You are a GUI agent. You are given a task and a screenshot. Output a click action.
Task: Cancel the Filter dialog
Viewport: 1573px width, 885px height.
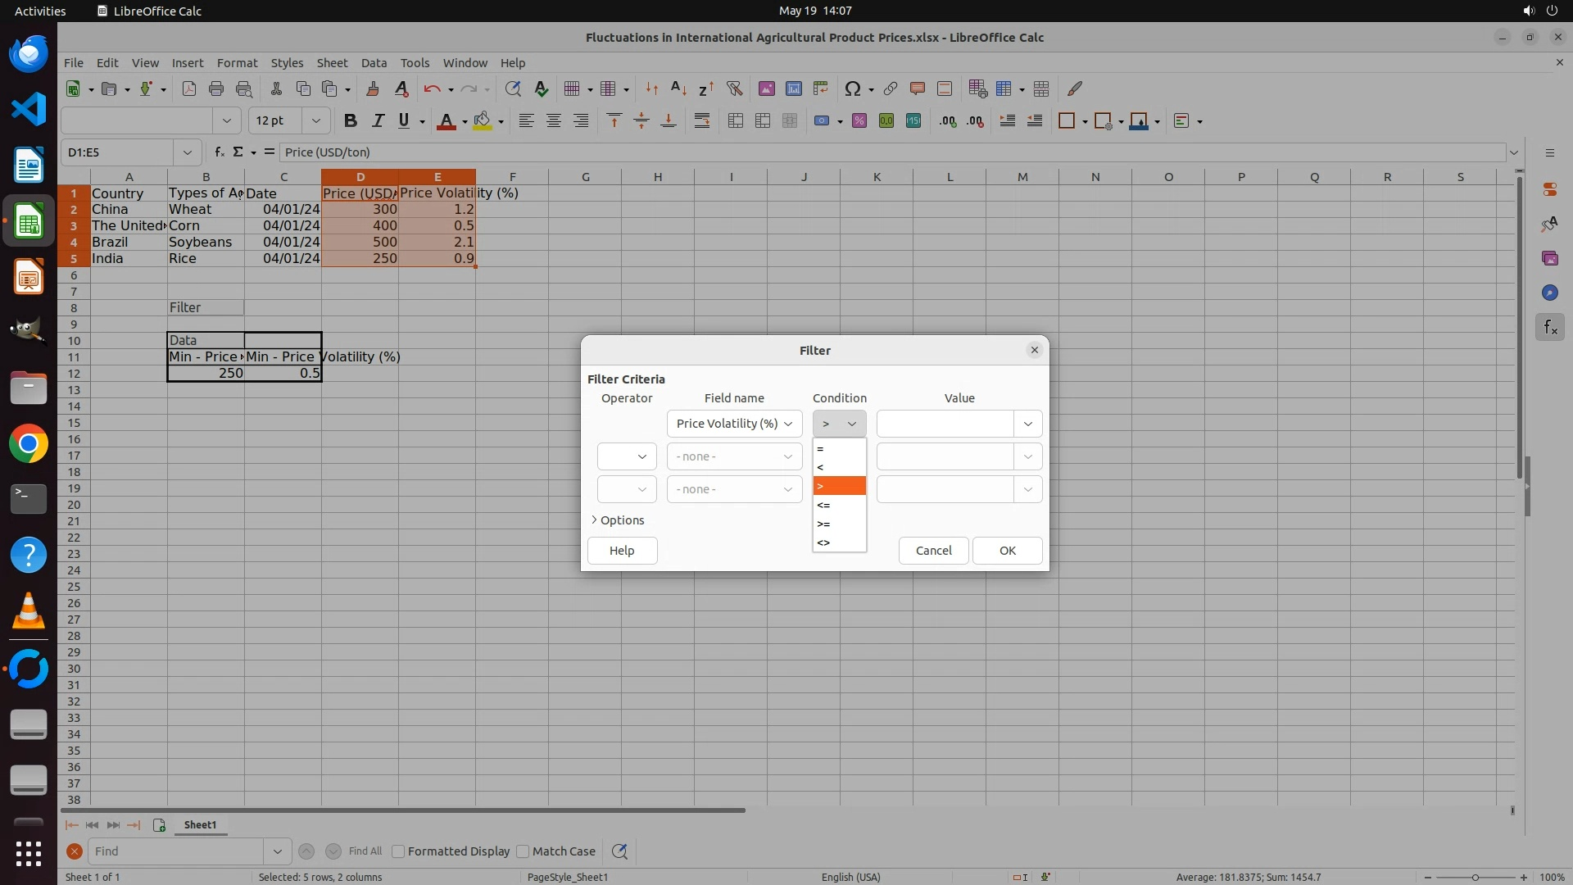pos(933,551)
